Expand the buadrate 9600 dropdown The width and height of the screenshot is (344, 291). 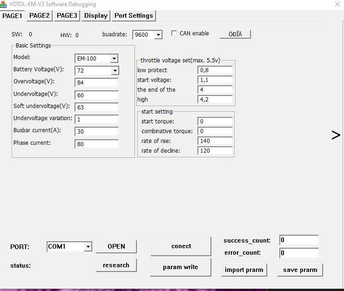[x=158, y=34]
